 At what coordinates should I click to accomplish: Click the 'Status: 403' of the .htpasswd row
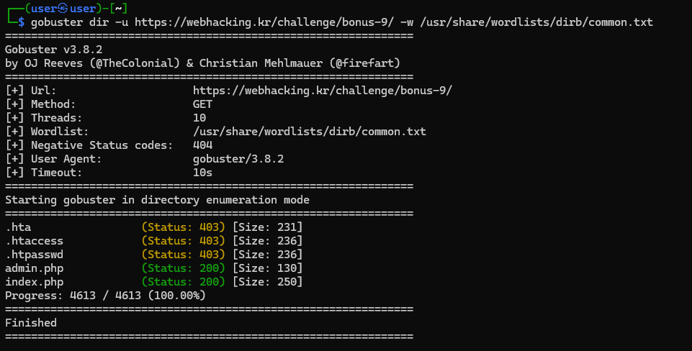183,255
